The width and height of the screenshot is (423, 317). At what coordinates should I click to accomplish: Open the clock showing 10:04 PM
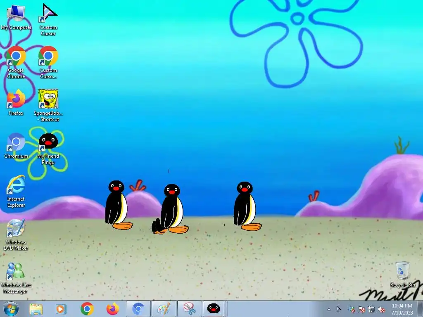pos(402,309)
